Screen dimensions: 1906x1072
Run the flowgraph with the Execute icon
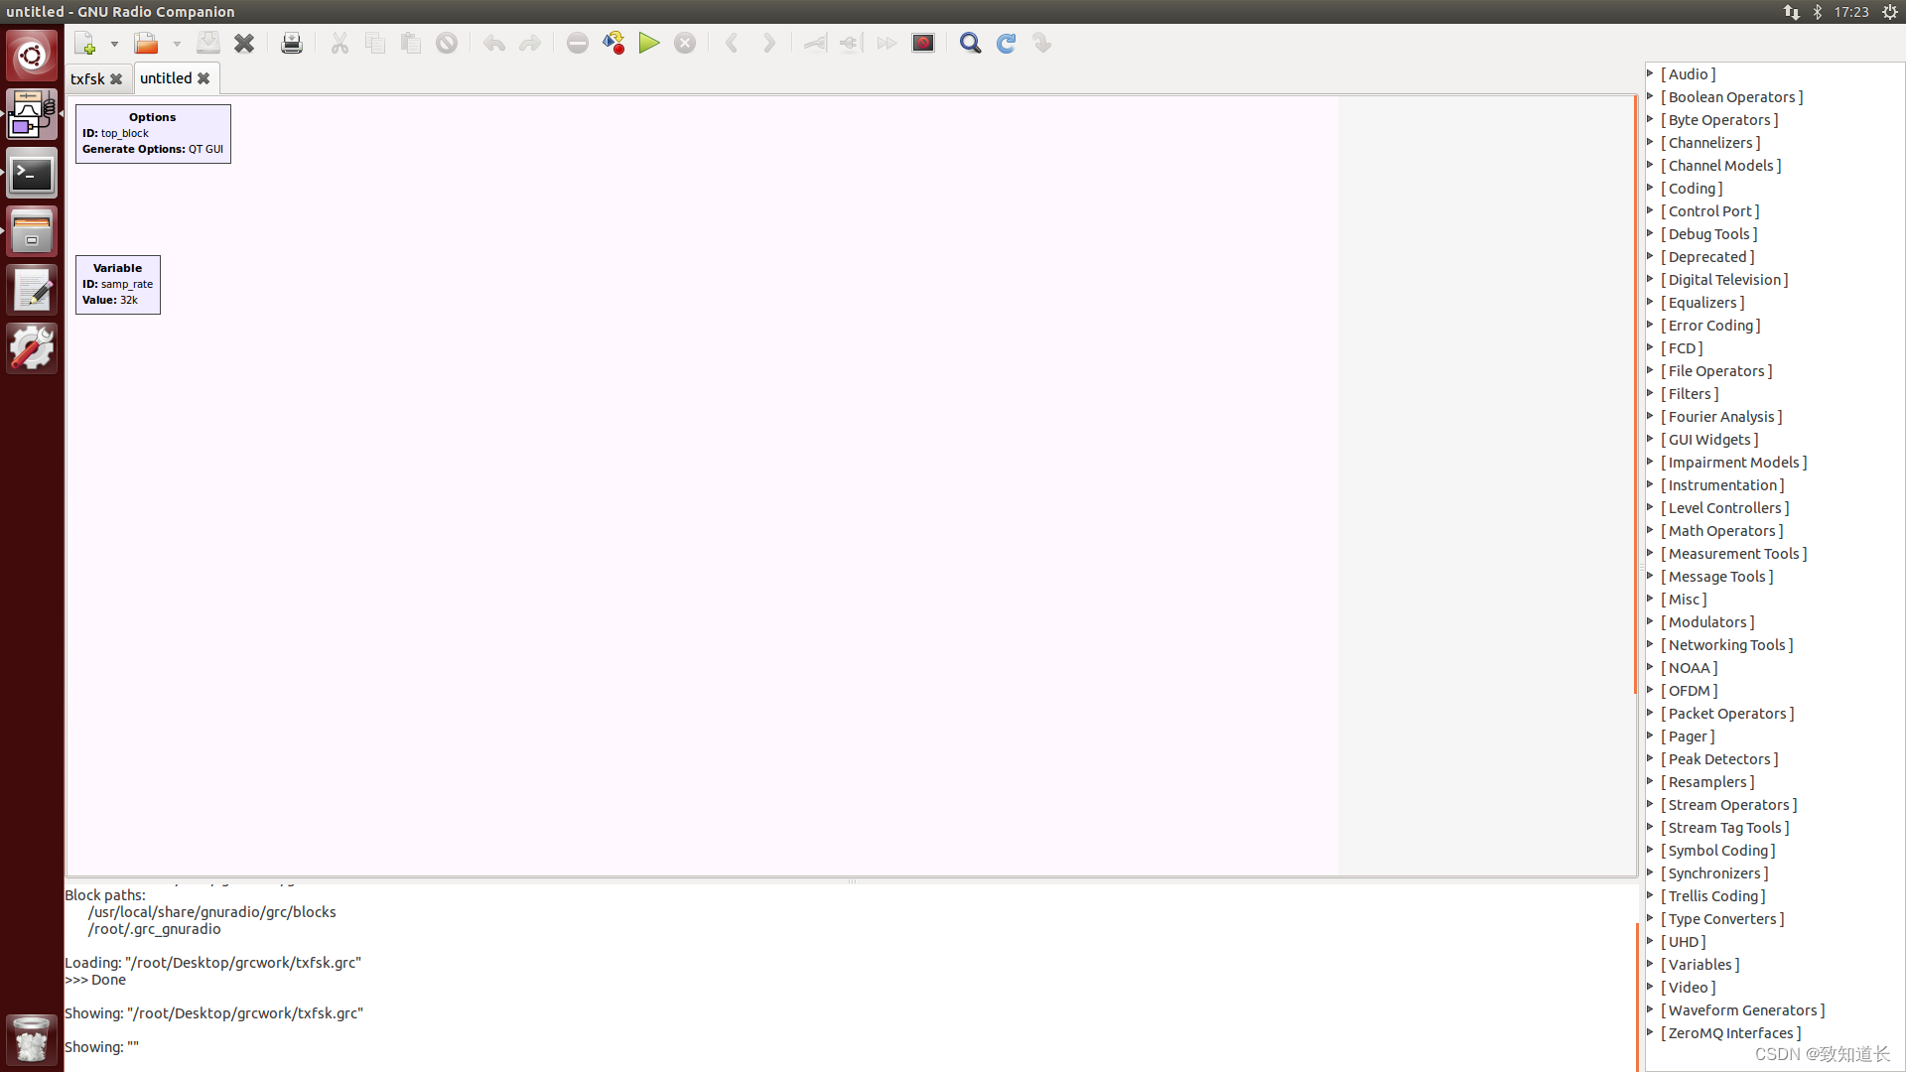pyautogui.click(x=649, y=43)
